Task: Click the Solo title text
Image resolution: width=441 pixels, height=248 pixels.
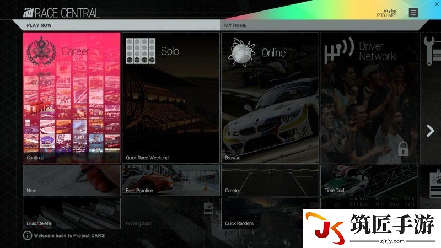Action: point(170,51)
